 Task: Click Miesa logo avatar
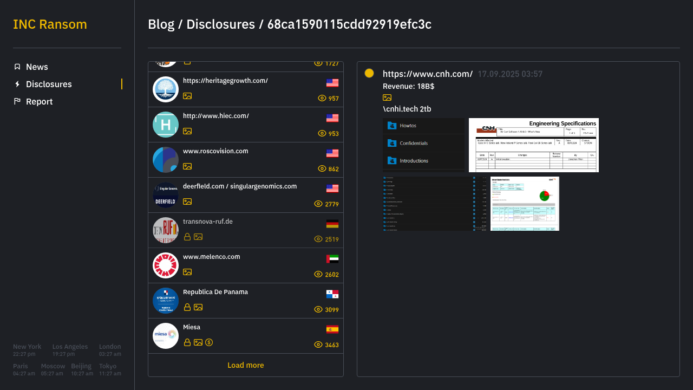(x=166, y=336)
